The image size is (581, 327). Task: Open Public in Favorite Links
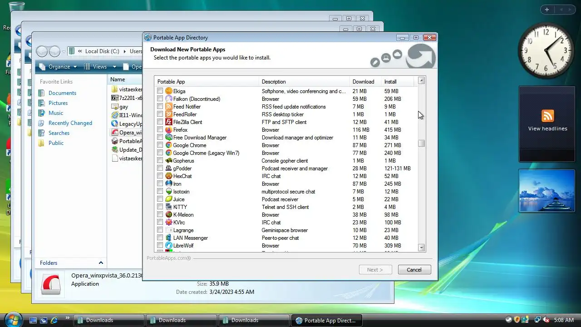pyautogui.click(x=56, y=143)
